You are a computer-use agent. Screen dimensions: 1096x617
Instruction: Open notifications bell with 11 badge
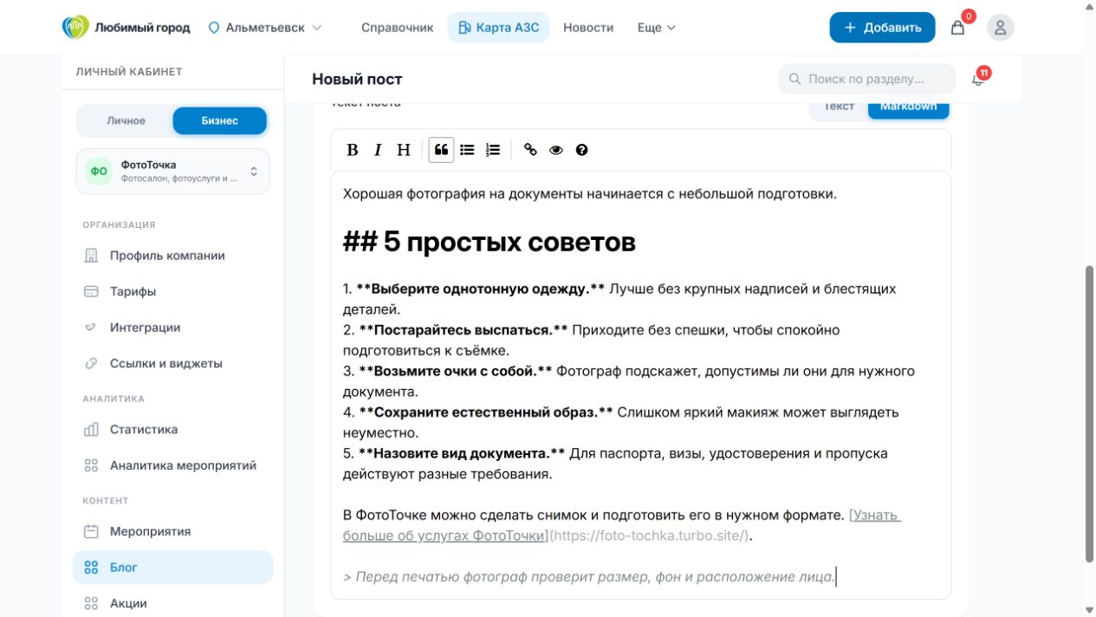pos(978,79)
